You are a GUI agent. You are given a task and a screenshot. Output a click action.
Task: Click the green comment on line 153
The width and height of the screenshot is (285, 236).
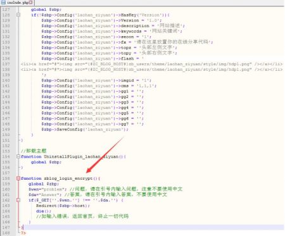(x=34, y=151)
